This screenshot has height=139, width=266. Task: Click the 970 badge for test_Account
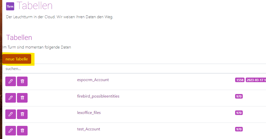(x=239, y=129)
